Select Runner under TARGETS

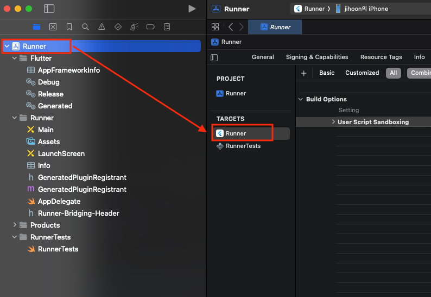click(250, 133)
